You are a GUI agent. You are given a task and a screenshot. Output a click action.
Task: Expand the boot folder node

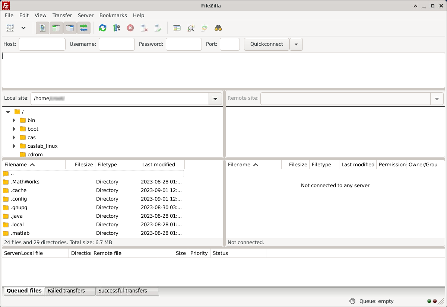(14, 129)
